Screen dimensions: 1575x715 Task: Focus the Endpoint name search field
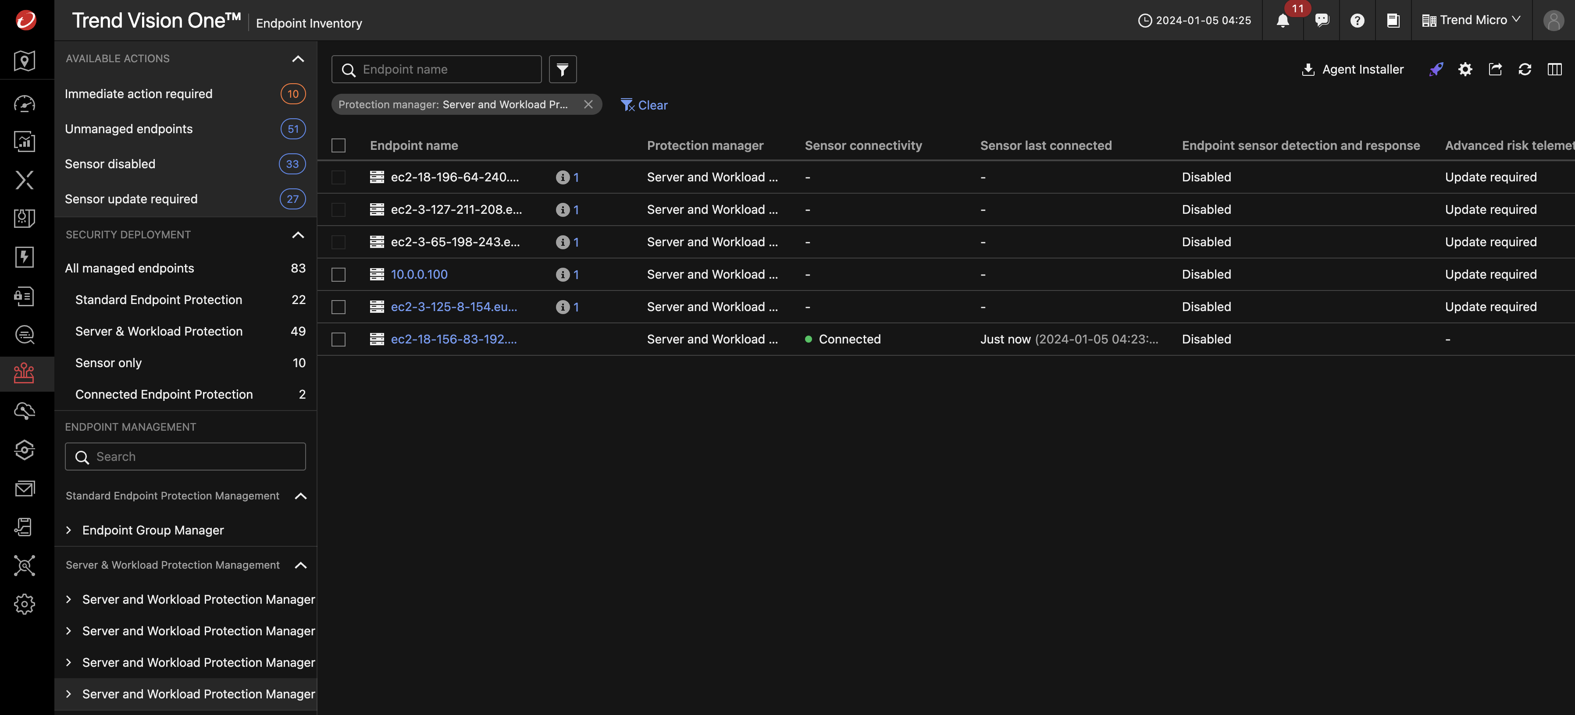(x=436, y=69)
